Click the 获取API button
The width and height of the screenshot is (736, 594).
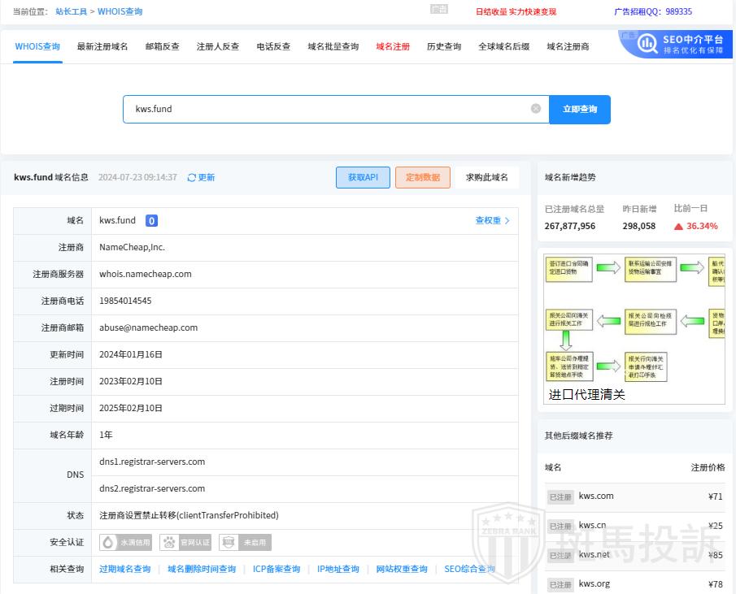pos(363,177)
